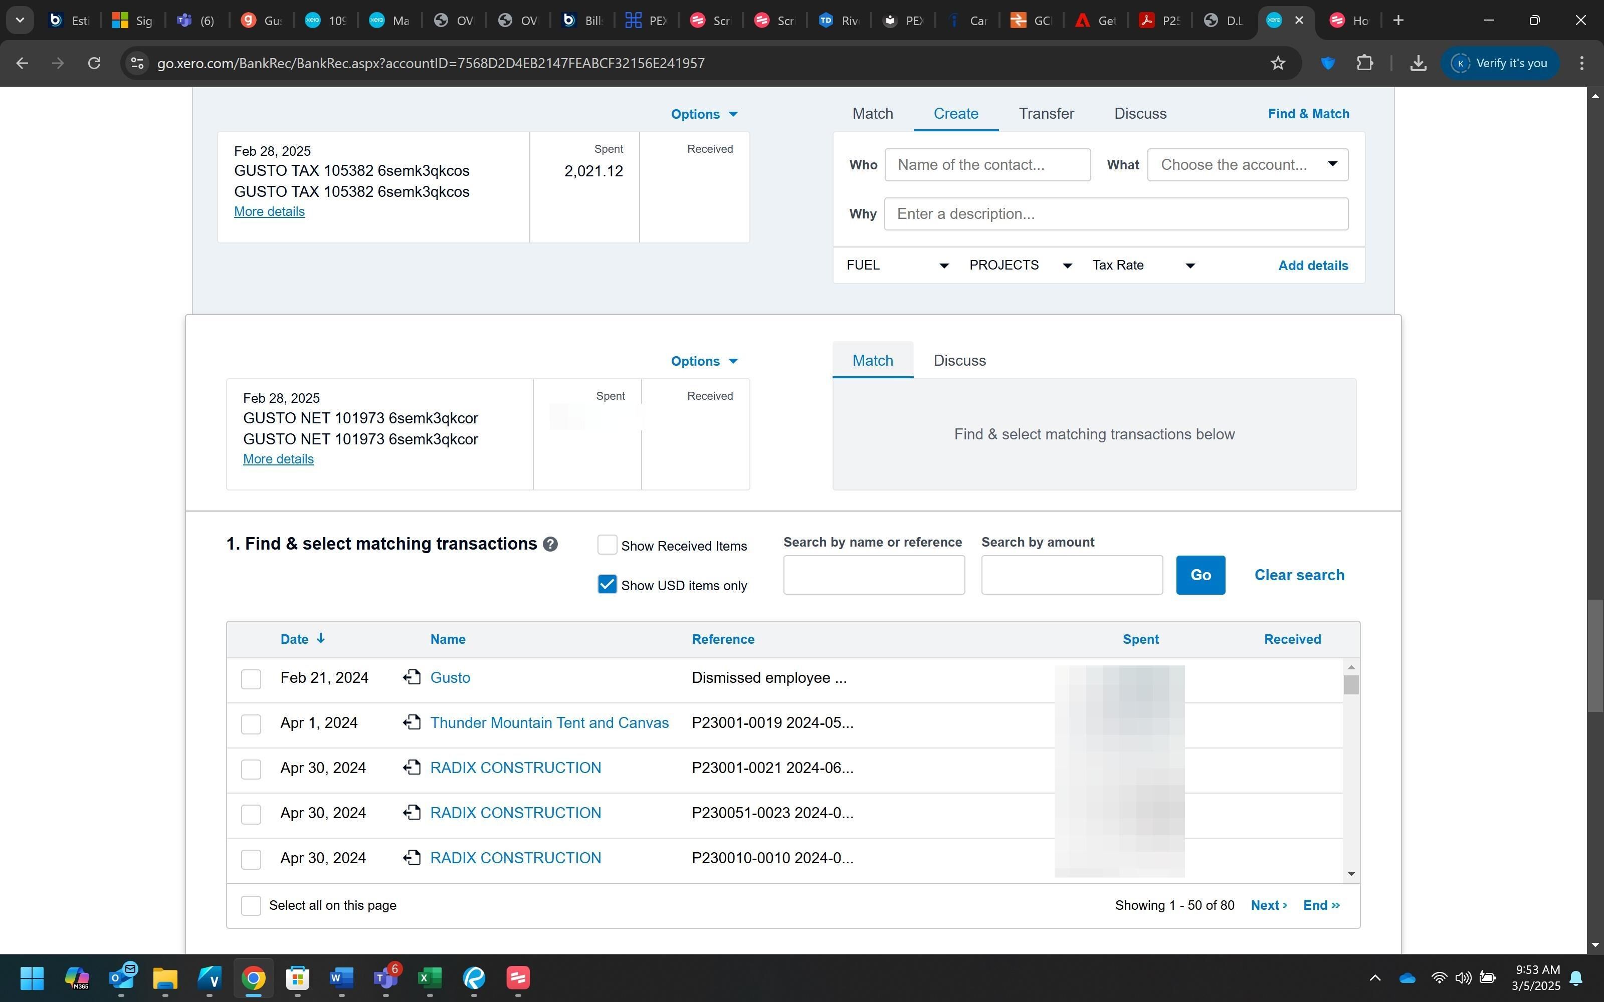This screenshot has width=1604, height=1002.
Task: Open Chrome downloads icon
Action: pyautogui.click(x=1418, y=64)
